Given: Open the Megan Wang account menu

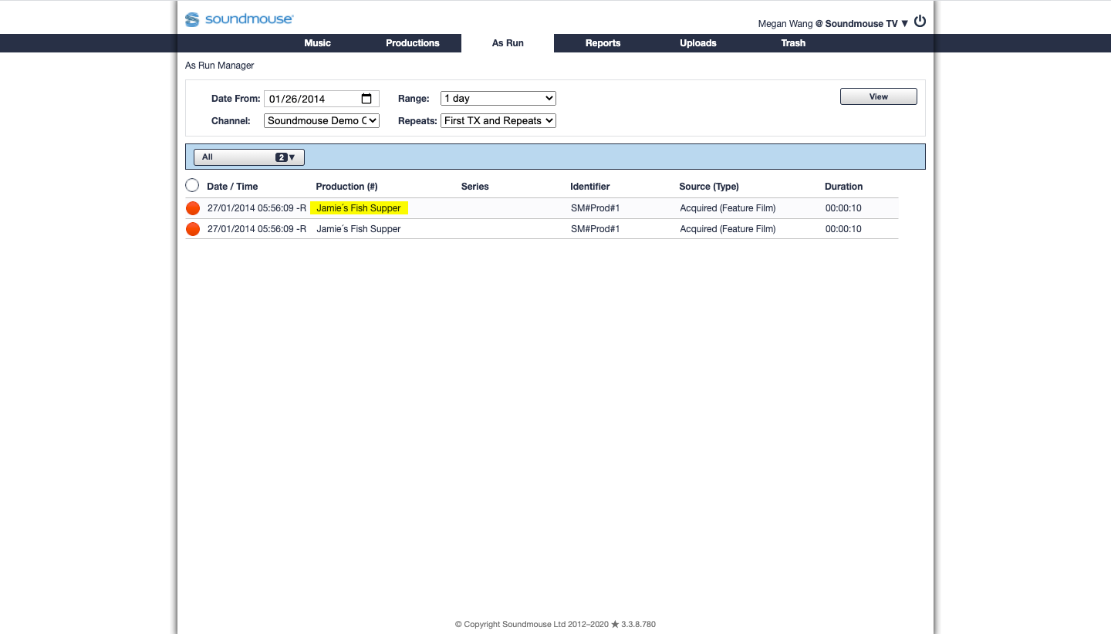Looking at the screenshot, I should click(x=833, y=24).
